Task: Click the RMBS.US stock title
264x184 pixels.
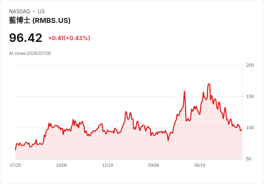Action: [x=40, y=20]
